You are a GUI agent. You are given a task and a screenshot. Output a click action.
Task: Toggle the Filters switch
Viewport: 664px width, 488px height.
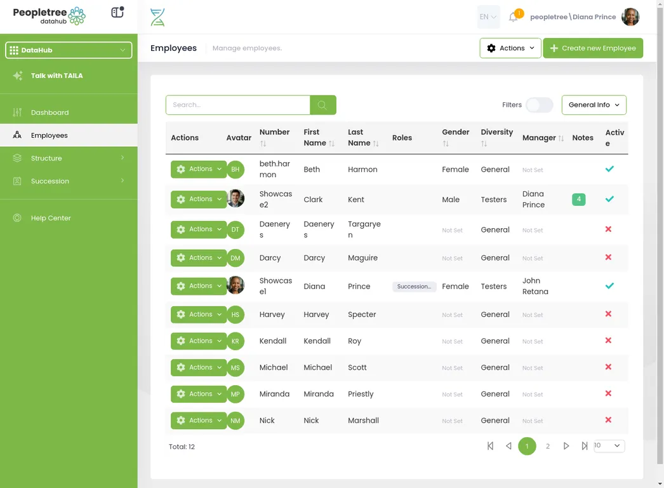pyautogui.click(x=539, y=105)
